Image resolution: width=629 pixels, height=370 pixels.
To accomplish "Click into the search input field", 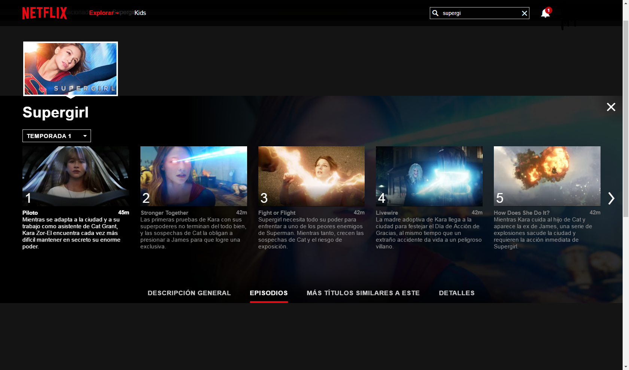I will point(479,13).
